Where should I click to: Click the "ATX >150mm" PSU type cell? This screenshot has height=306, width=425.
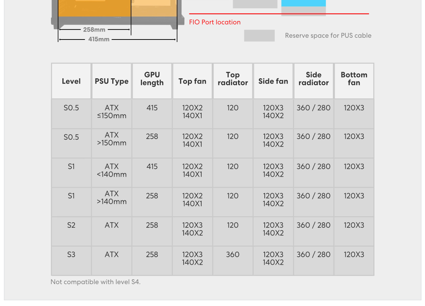(112, 143)
